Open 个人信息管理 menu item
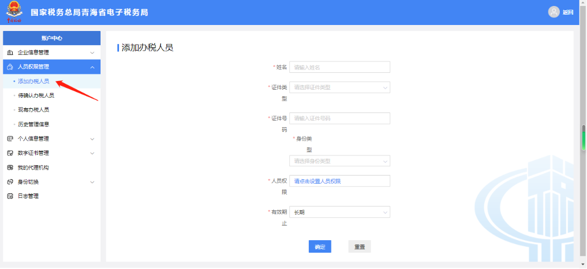Viewport: 587px width, 269px height. 52,139
